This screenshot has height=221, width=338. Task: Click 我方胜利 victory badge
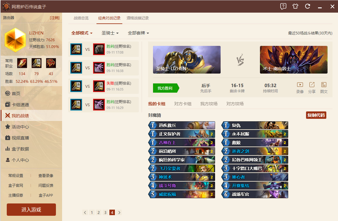(x=166, y=88)
